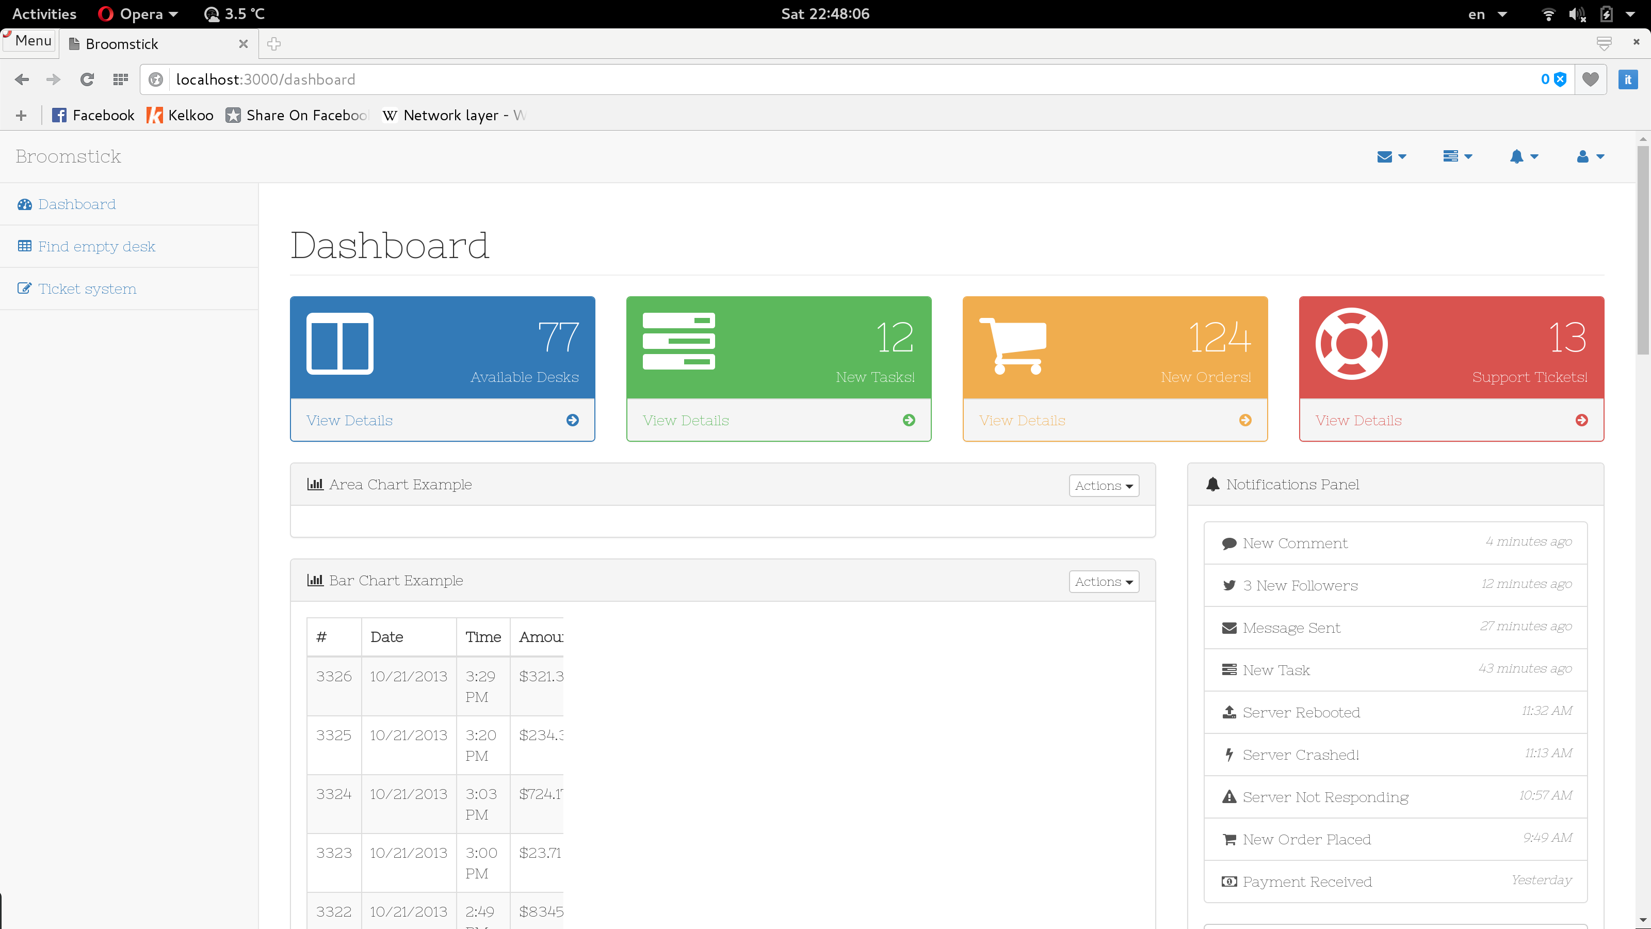The height and width of the screenshot is (929, 1651).
Task: Expand Actions dropdown in Area Chart panel
Action: click(1103, 485)
